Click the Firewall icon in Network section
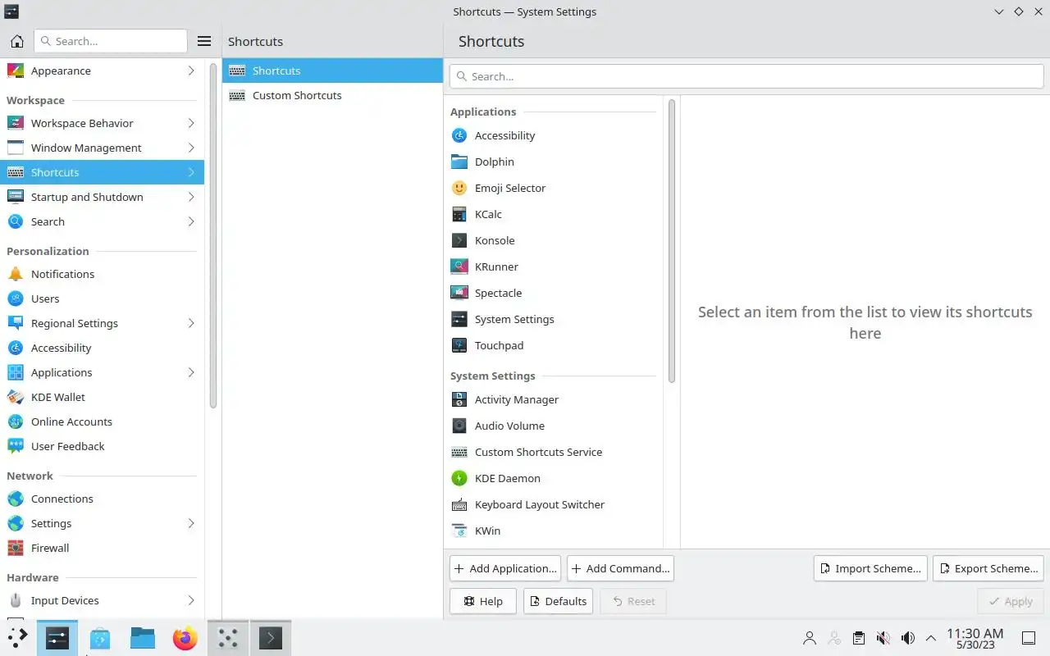The width and height of the screenshot is (1050, 656). (x=15, y=548)
